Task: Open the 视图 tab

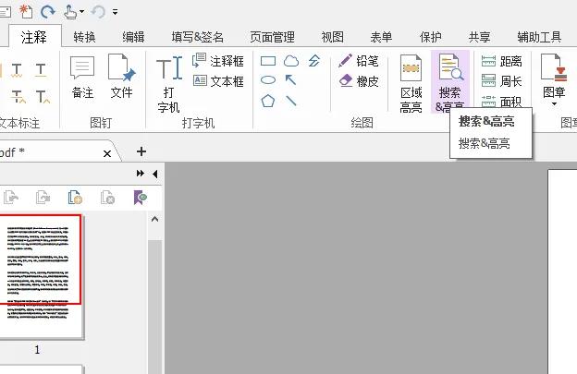Action: 332,37
